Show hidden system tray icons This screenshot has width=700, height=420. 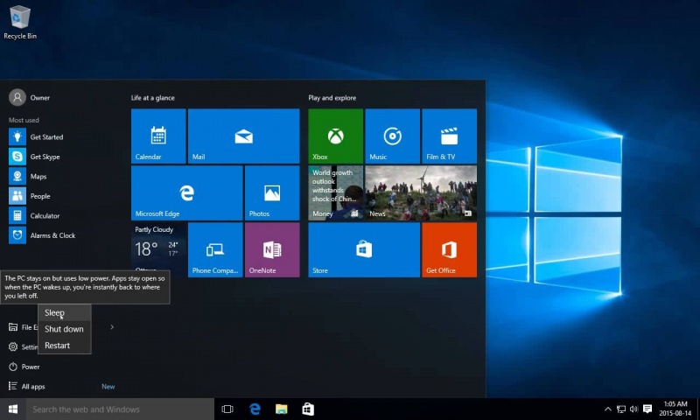click(x=607, y=409)
